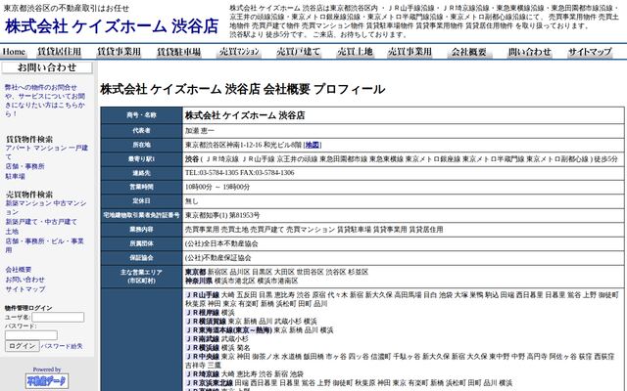Click the TEL:03-5784-1305 FAX:03-5784-1306 contact text
Image resolution: width=627 pixels, height=391 pixels.
tap(239, 173)
